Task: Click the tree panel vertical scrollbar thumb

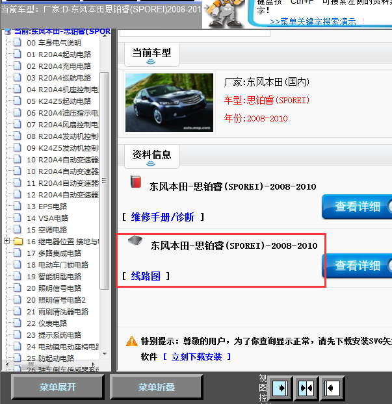Action: click(x=105, y=181)
